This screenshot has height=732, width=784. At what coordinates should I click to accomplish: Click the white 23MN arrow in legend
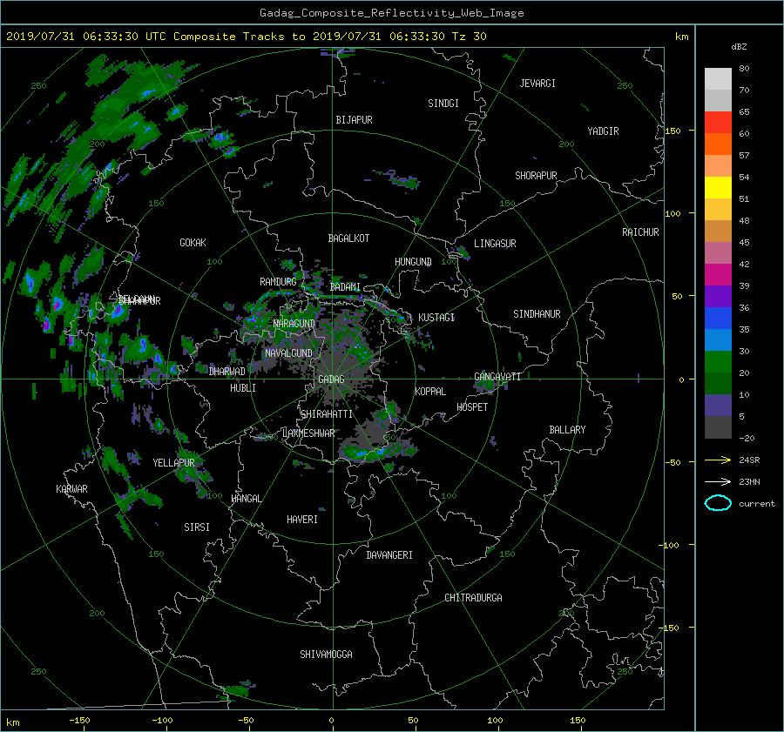718,481
